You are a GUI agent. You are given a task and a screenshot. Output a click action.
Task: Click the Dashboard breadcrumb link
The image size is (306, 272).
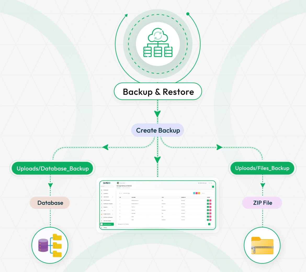(x=118, y=187)
